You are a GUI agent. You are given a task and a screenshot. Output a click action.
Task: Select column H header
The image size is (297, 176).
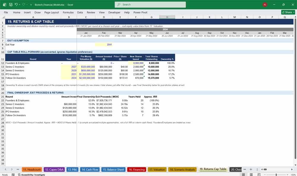point(167,17)
